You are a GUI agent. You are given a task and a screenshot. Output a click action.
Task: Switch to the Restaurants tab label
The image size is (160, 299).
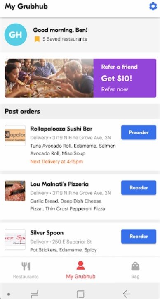point(26,277)
